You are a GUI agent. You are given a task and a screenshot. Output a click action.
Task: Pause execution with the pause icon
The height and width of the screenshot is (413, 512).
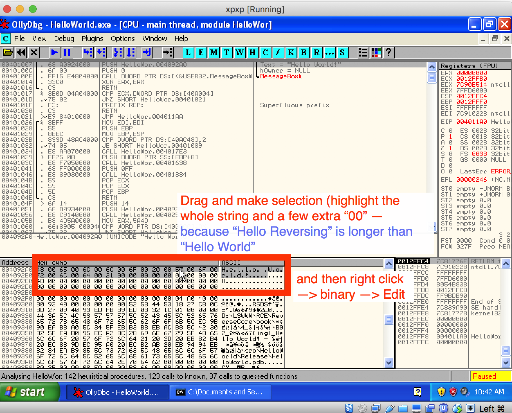(x=67, y=52)
